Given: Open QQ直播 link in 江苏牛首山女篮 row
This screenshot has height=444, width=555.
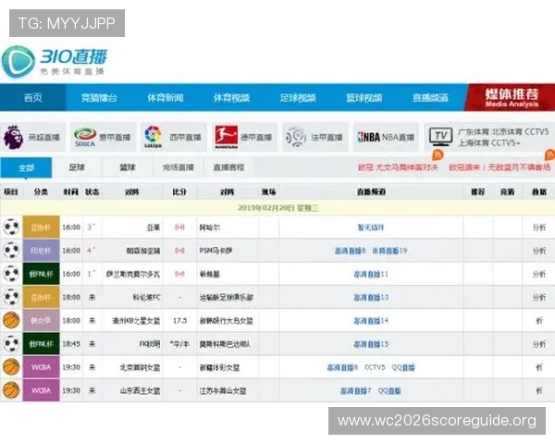Looking at the screenshot, I should coord(389,391).
